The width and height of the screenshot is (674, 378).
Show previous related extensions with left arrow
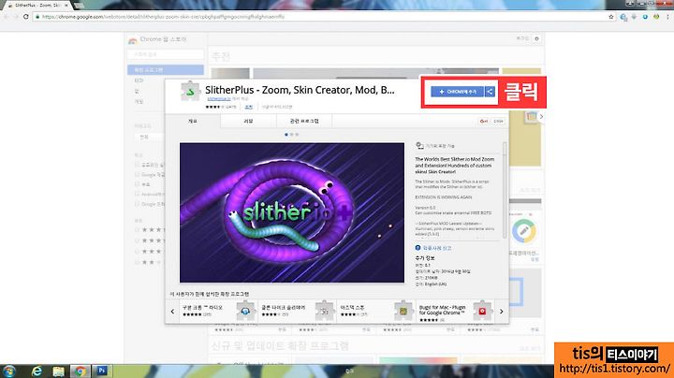(172, 312)
